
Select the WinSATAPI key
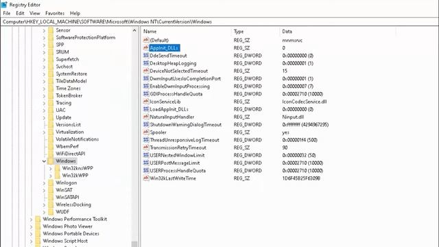[67, 197]
